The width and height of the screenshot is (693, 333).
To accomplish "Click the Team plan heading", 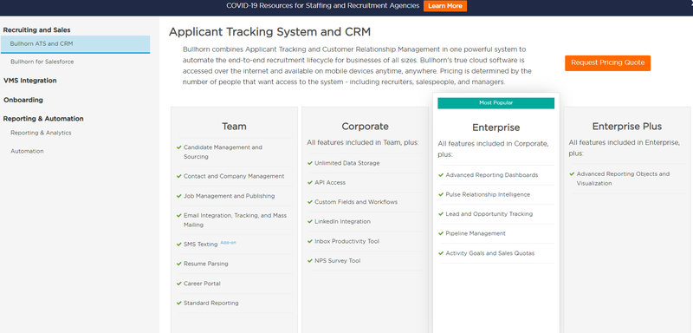I will pos(234,127).
